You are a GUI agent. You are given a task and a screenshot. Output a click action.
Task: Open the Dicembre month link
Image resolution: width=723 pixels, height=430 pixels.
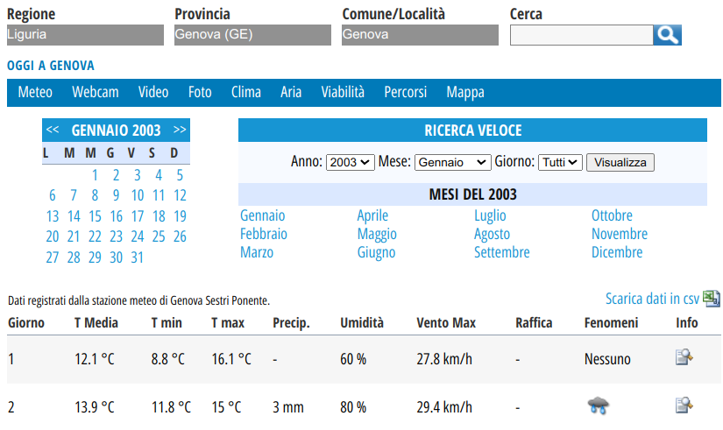[x=617, y=252]
